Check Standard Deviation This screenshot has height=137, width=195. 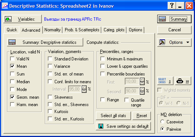tap(50, 59)
